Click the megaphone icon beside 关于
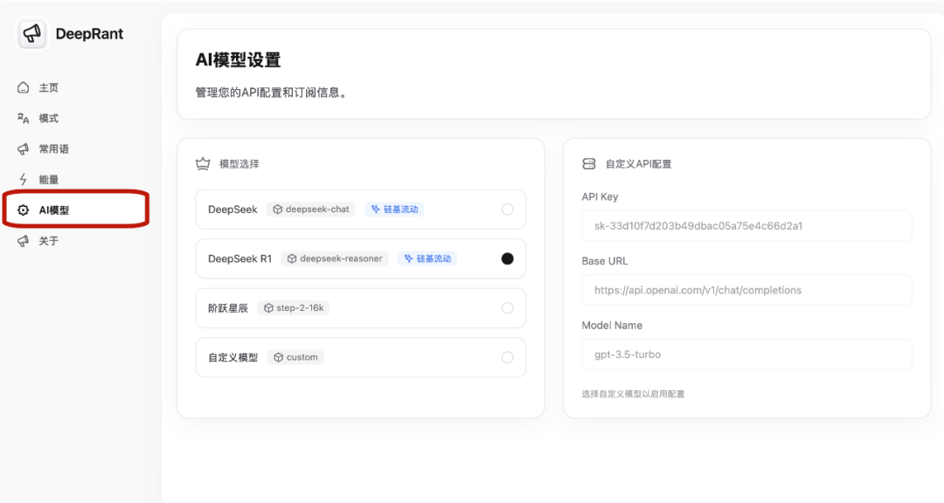 point(23,241)
